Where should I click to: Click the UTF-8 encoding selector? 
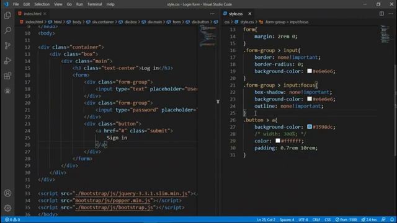303,220
